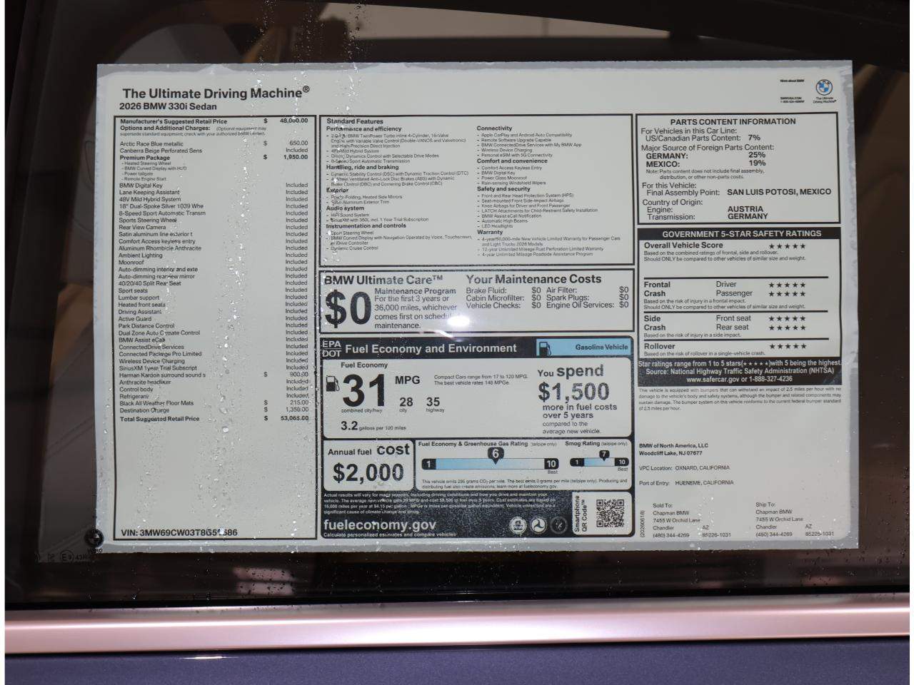This screenshot has width=914, height=685.
Task: Click the Overall Vehicle Score stars
Action: [x=787, y=245]
